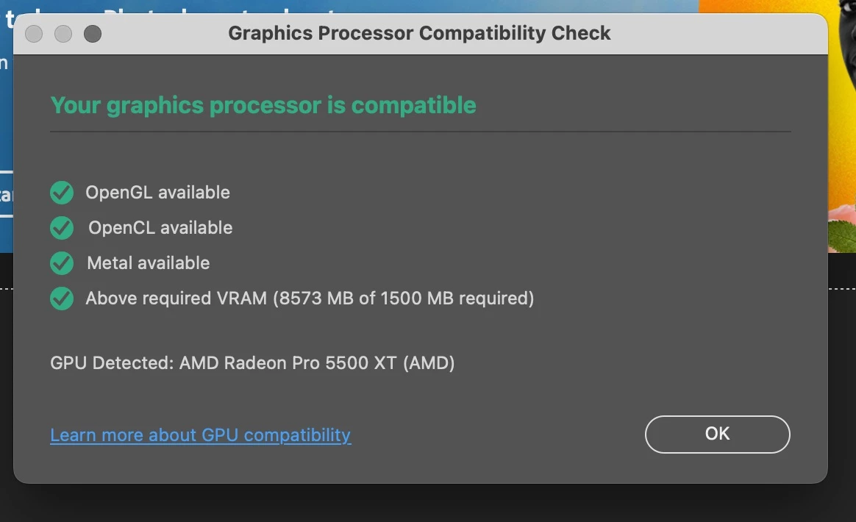Click the green checkmark beside OpenCL available

(x=62, y=228)
